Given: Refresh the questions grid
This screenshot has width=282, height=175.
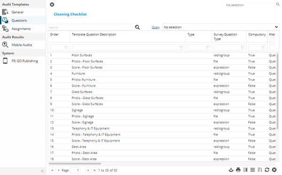Looking at the screenshot, I should [267, 170].
